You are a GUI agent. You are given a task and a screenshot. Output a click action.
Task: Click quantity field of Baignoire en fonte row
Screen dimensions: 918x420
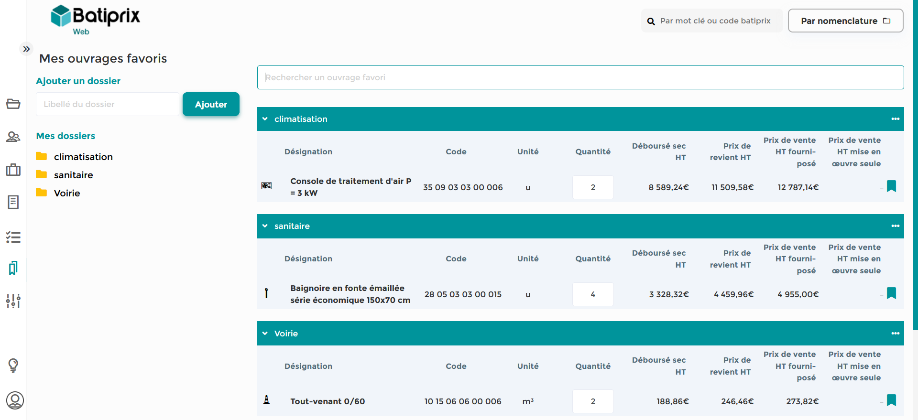pos(593,294)
